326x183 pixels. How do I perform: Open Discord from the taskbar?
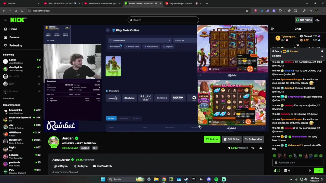pos(209,179)
